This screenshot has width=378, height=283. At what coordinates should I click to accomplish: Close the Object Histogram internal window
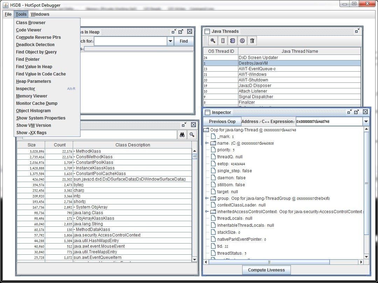pos(194,125)
